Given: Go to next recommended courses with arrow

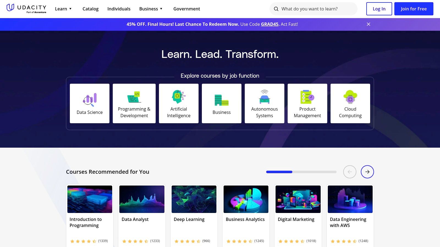Looking at the screenshot, I should tap(367, 172).
